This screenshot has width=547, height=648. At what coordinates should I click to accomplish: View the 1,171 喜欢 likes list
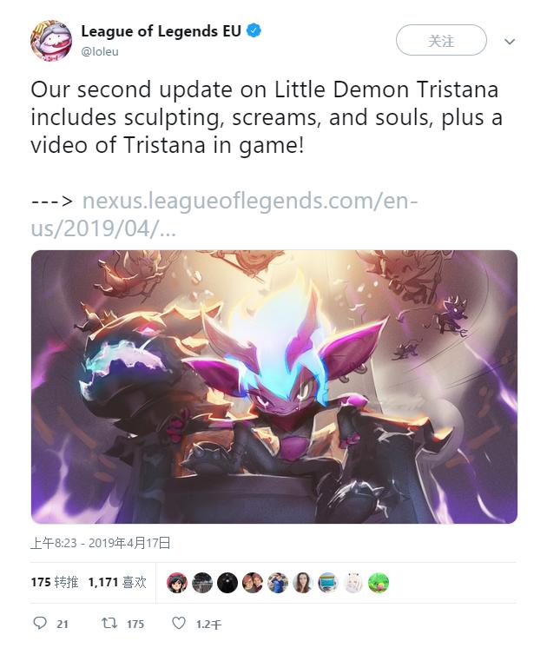[x=117, y=582]
